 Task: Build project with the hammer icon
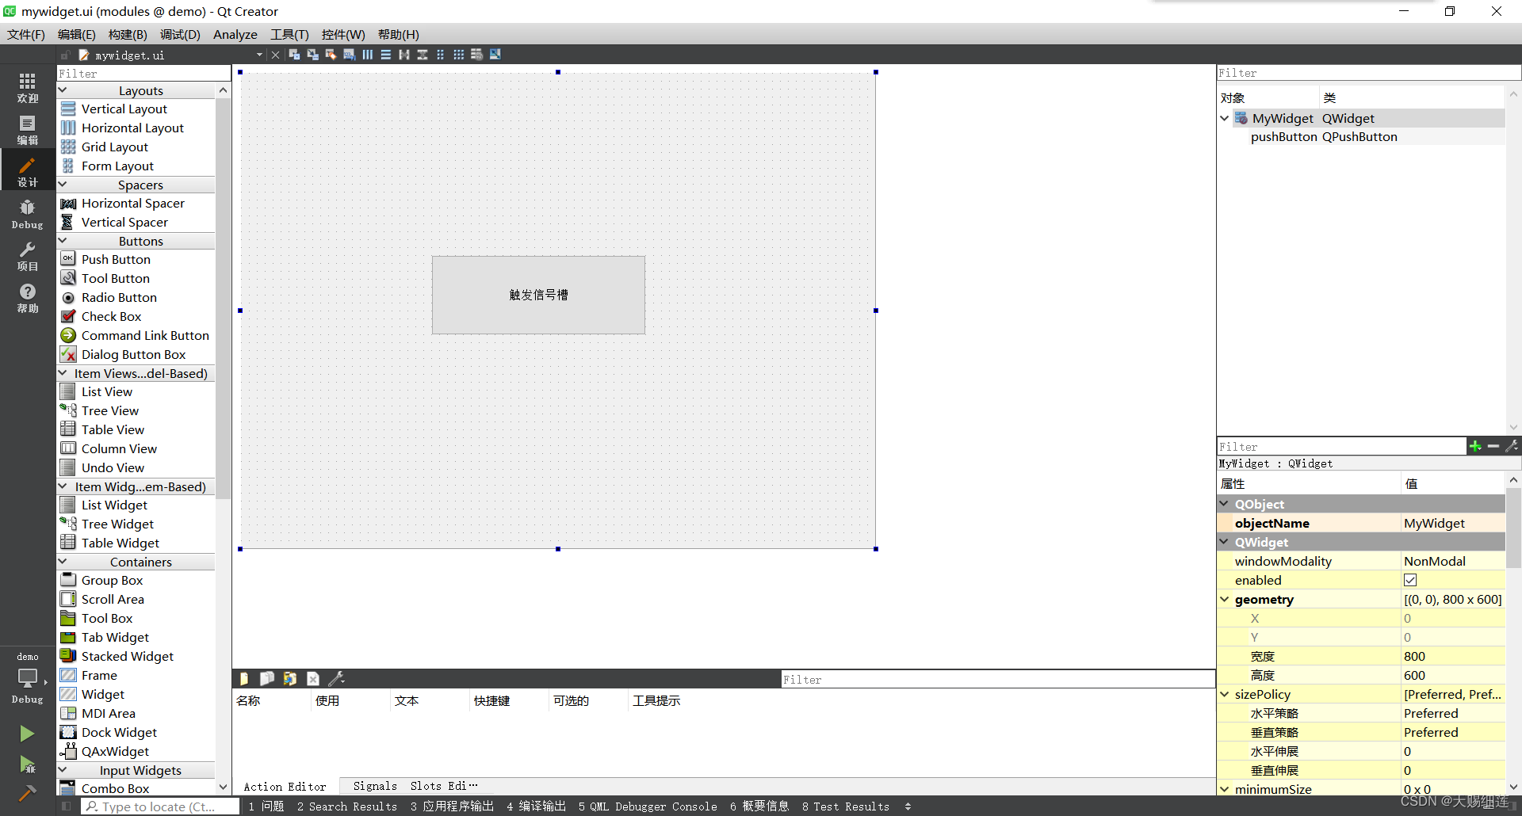coord(27,792)
